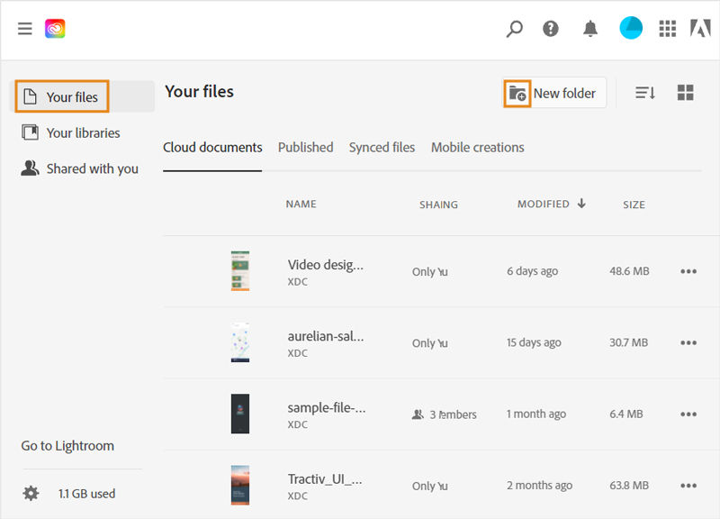The image size is (720, 519).
Task: Switch to grid view layout
Action: tap(686, 93)
